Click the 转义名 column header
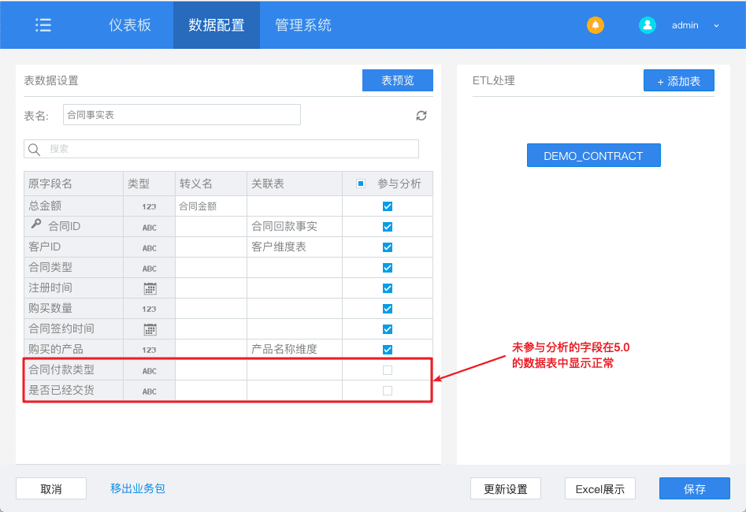 click(x=211, y=184)
